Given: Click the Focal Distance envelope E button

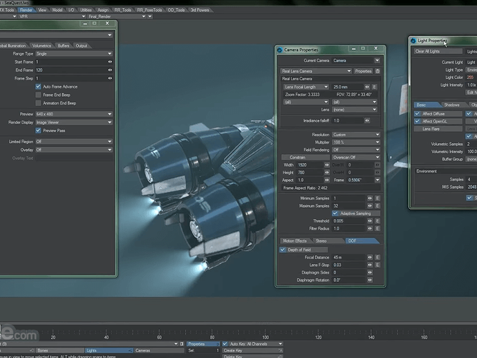Looking at the screenshot, I should click(377, 257).
